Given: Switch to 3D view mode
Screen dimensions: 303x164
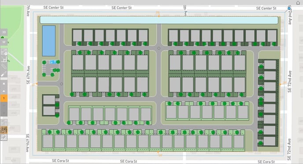Looking at the screenshot, I should coord(4,32).
